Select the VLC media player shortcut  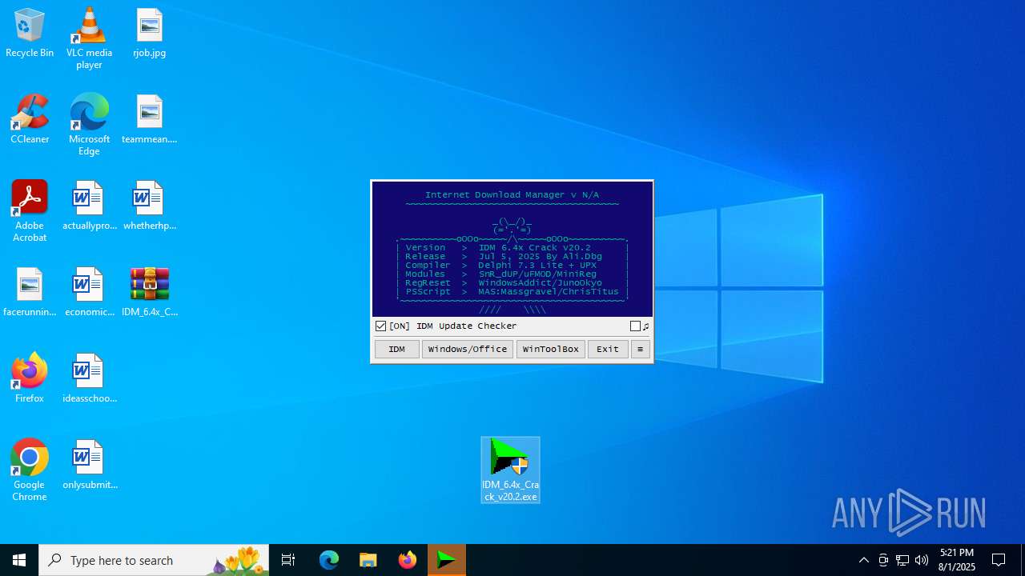pyautogui.click(x=89, y=38)
